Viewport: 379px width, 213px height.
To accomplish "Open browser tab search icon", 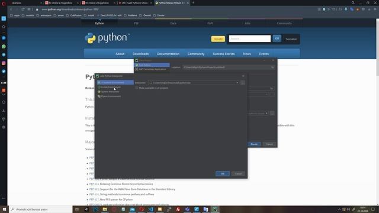I will pyautogui.click(x=353, y=2).
